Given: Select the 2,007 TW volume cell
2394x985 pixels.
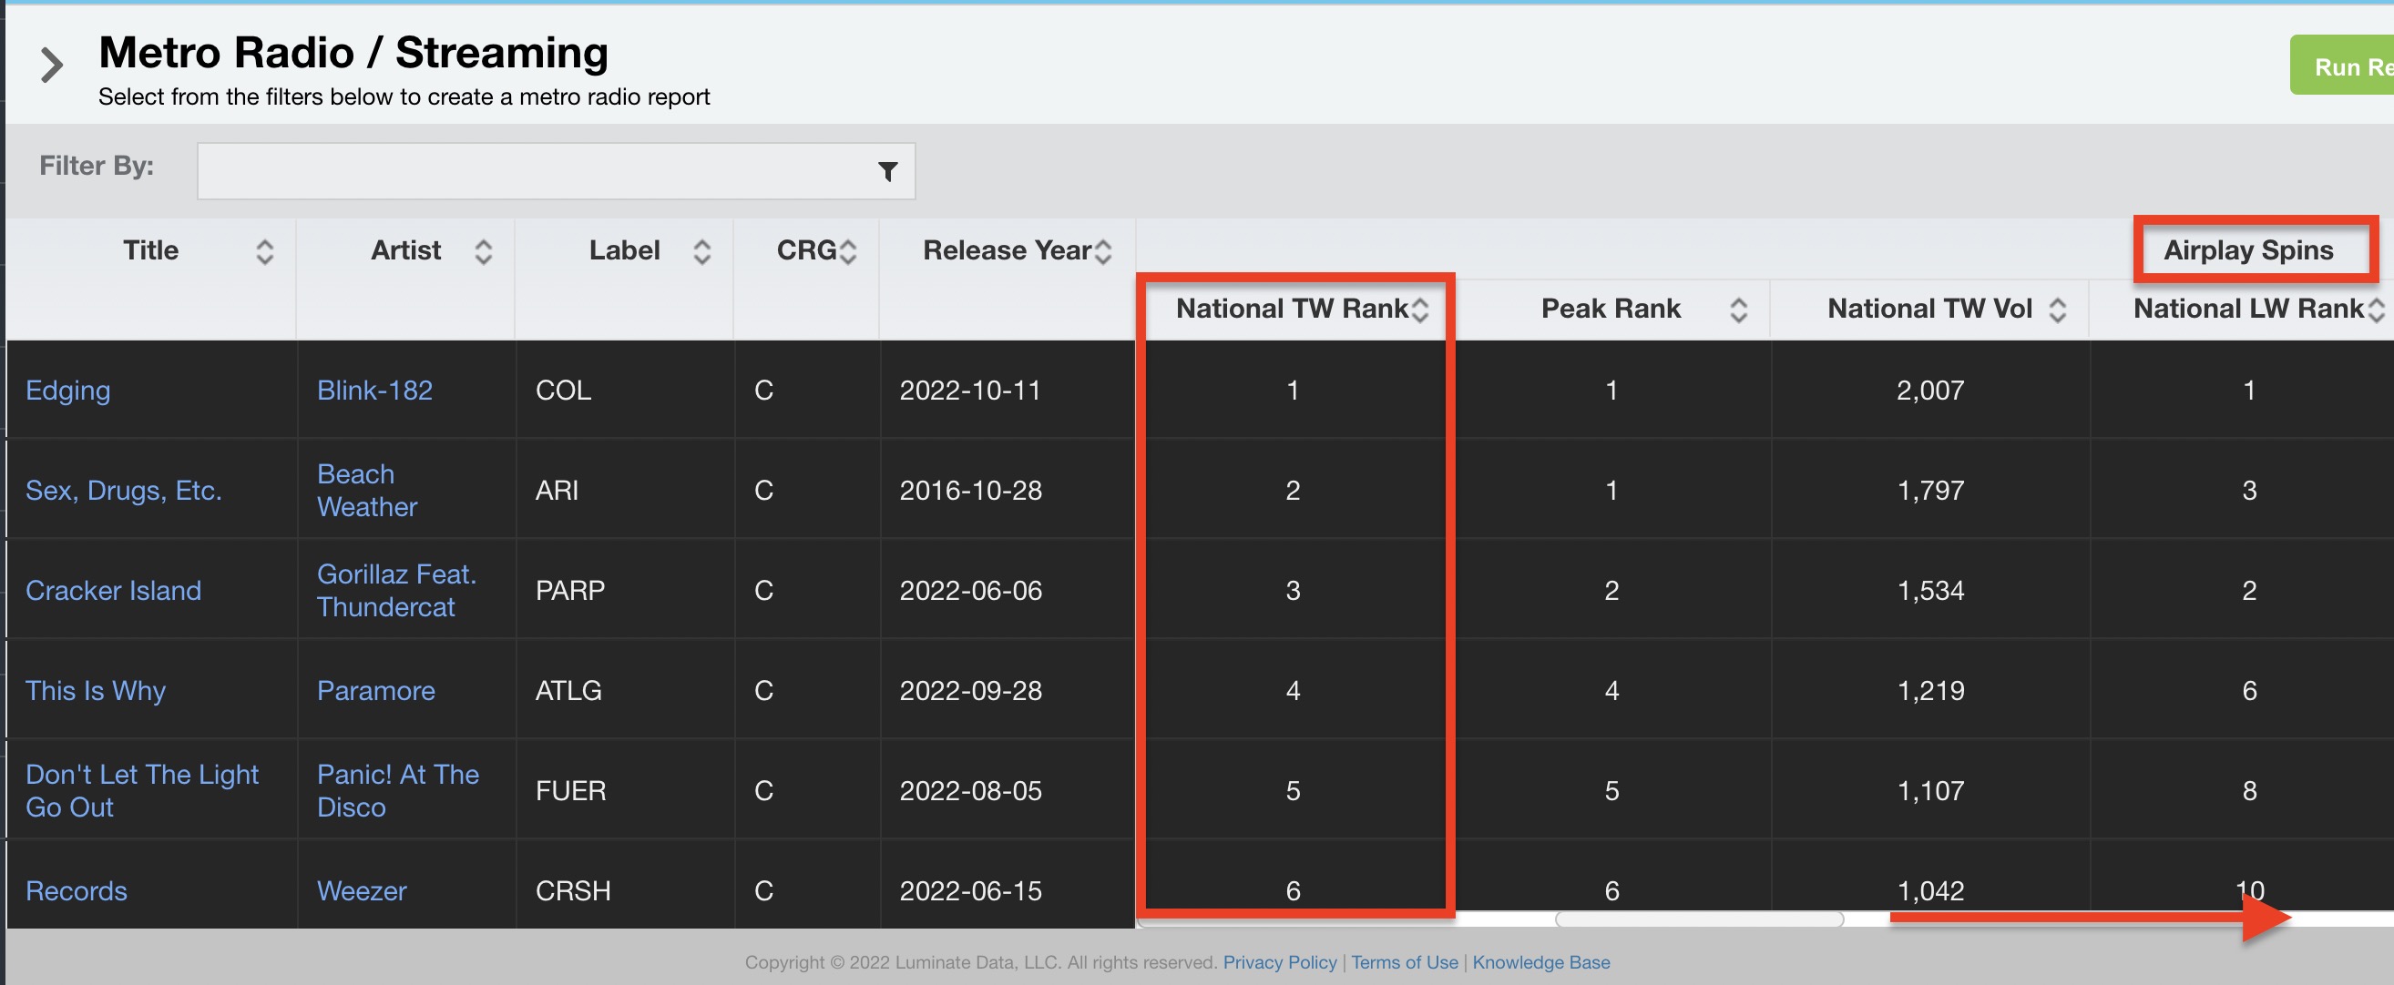Looking at the screenshot, I should [1930, 390].
